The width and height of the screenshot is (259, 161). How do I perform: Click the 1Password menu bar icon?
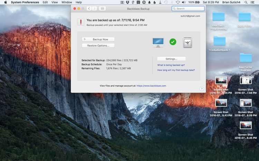point(144,2)
